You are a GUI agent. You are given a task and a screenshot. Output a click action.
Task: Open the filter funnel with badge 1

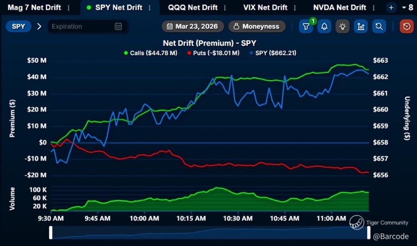[x=306, y=26]
